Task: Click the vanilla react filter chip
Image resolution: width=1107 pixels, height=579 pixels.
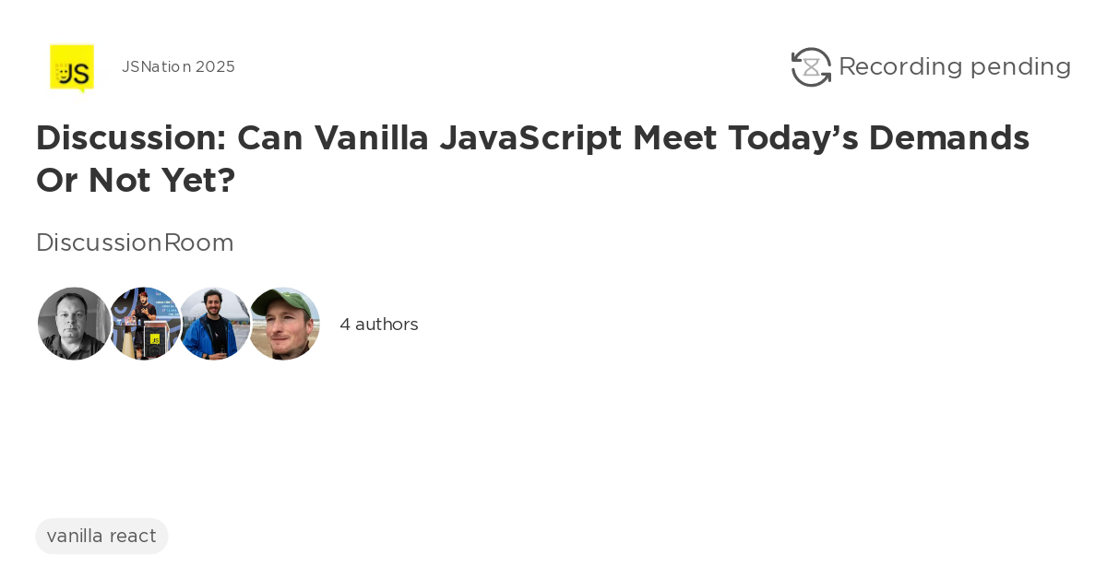Action: click(101, 536)
